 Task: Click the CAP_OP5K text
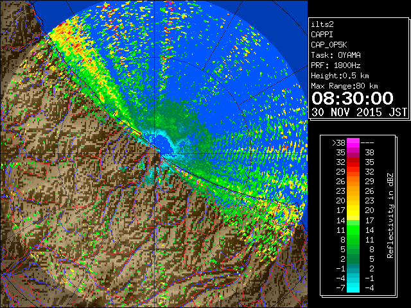[329, 45]
